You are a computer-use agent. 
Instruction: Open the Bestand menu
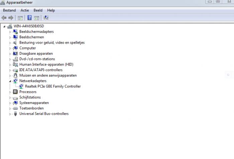(x=9, y=10)
